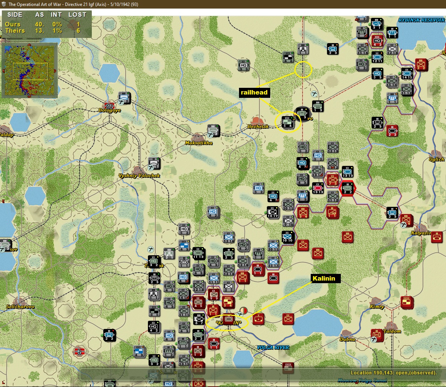
Task: Click the red XXXX unit east of Kimry
Action: coord(407,303)
